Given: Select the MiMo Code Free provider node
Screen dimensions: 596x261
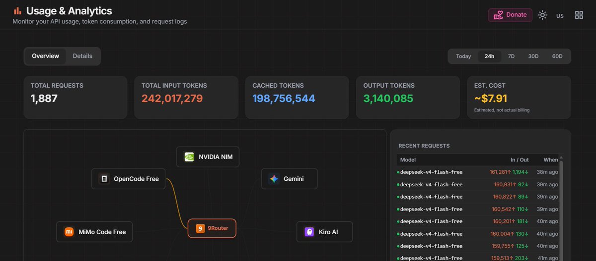Looking at the screenshot, I should (94, 232).
